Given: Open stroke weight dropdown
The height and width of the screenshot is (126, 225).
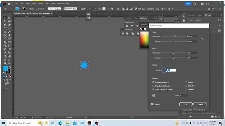Looking at the screenshot, I should pos(45,9).
